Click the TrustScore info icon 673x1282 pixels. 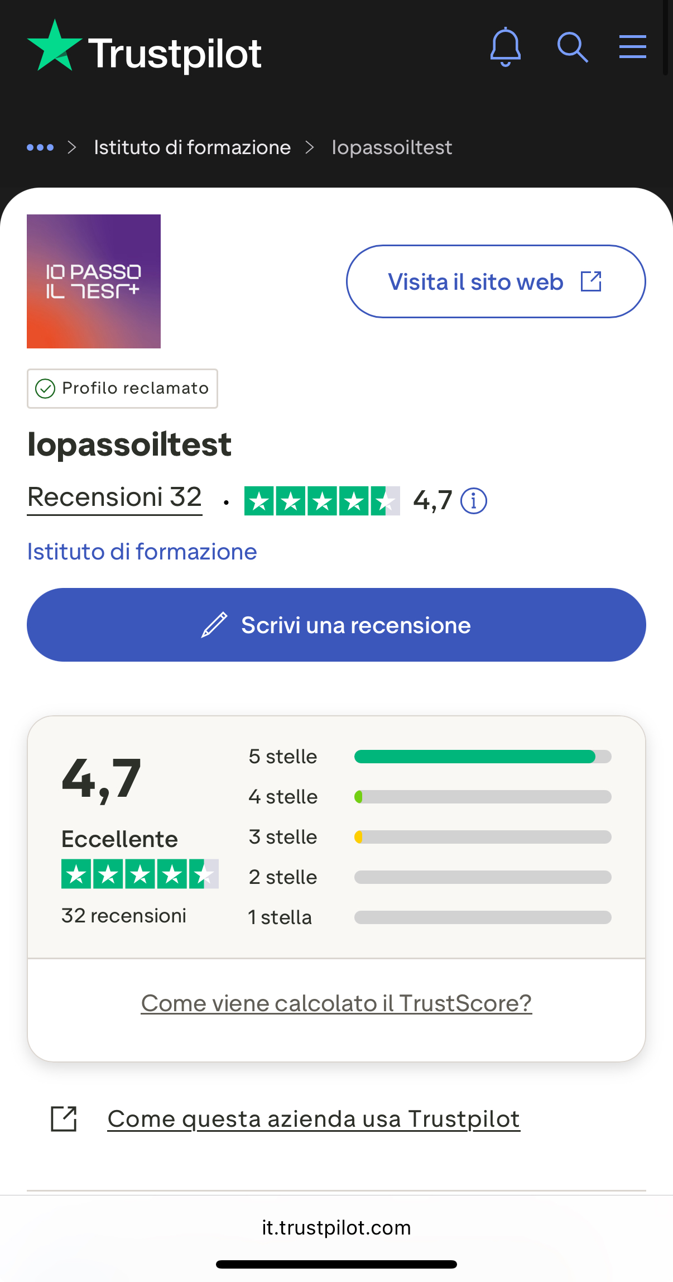473,501
